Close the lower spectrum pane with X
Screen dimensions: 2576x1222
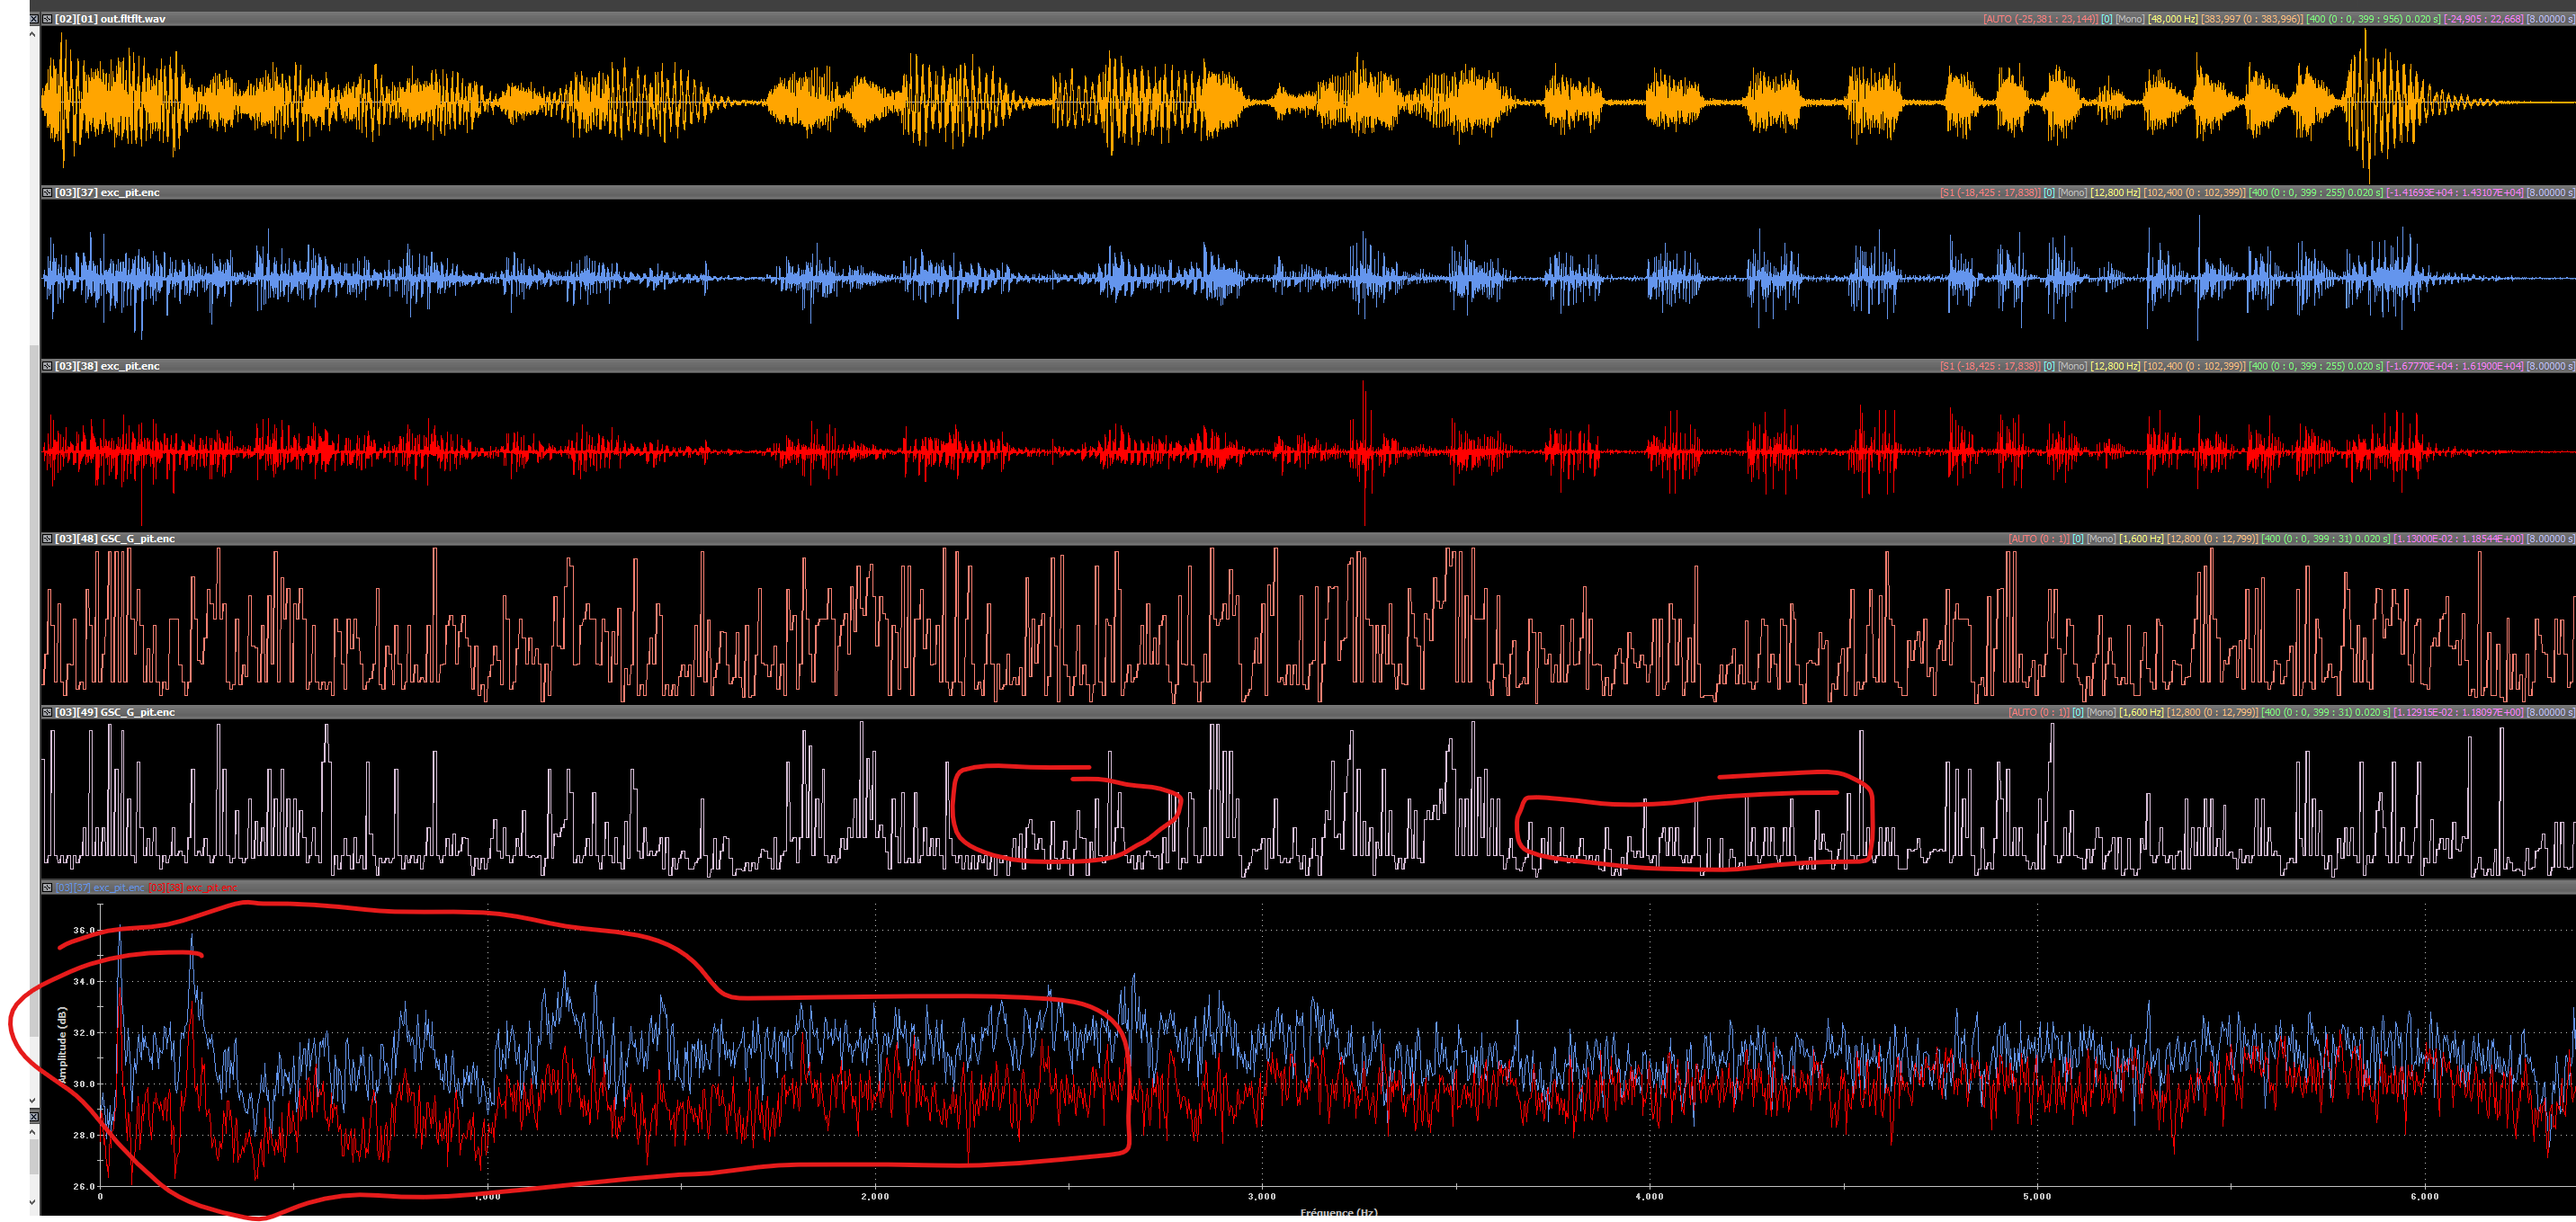pos(34,1116)
